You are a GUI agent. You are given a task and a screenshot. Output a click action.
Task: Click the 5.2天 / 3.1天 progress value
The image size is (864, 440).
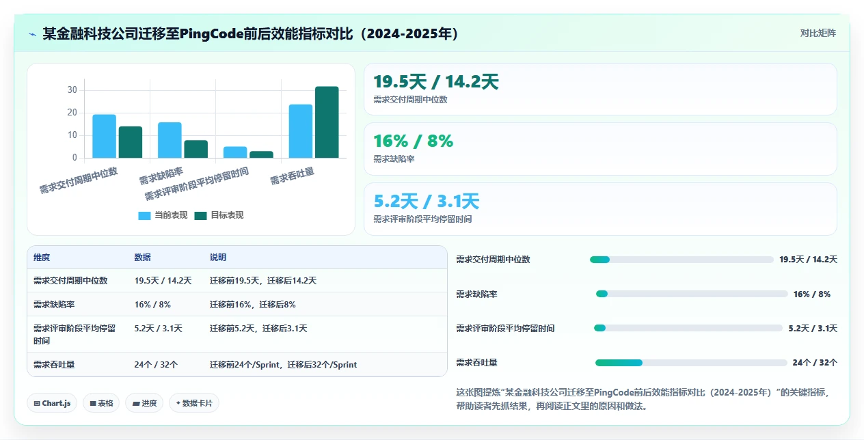pyautogui.click(x=813, y=328)
